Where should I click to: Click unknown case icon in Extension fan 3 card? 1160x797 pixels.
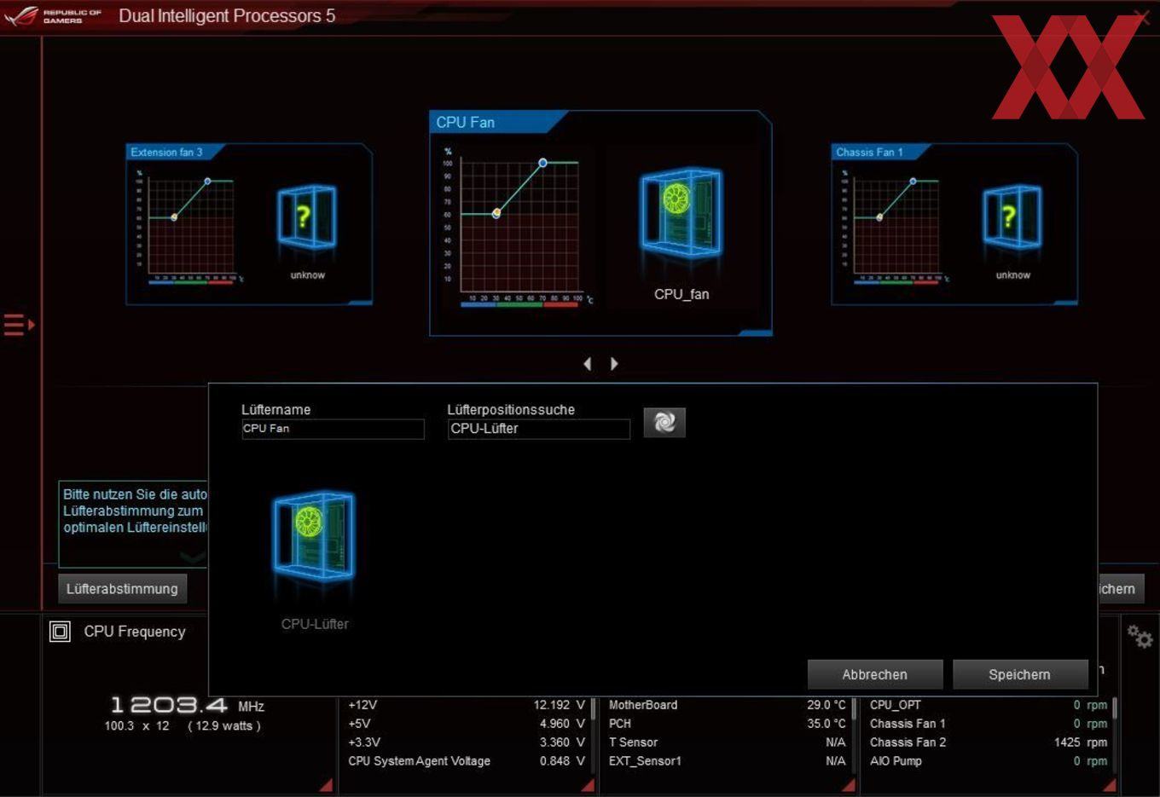pos(306,217)
